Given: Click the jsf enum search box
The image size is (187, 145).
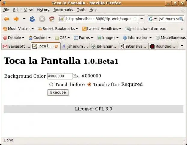Looking at the screenshot, I should click(169, 19).
